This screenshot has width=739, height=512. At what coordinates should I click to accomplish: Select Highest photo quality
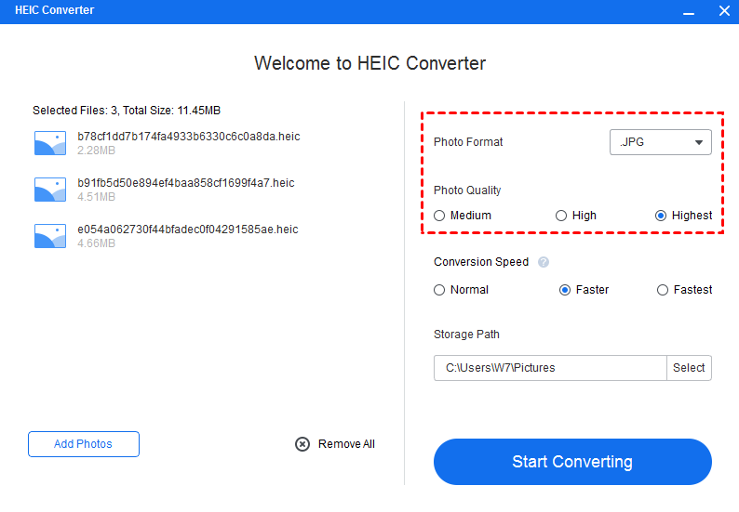pos(661,216)
